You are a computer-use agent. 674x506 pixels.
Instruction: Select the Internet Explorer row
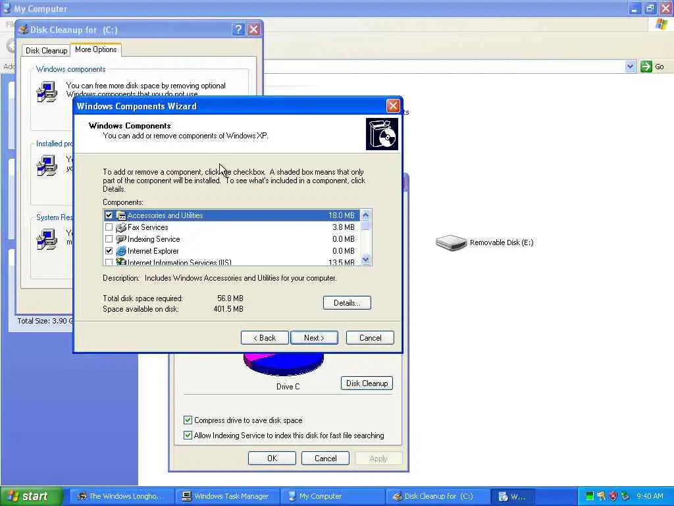click(x=232, y=251)
